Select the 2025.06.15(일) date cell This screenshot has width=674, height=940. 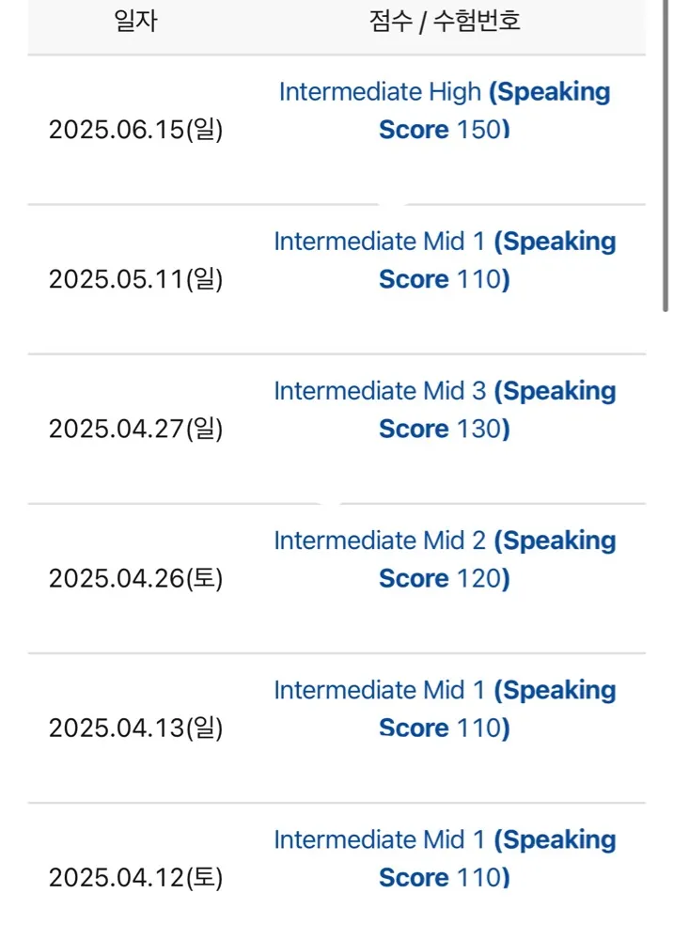[135, 130]
